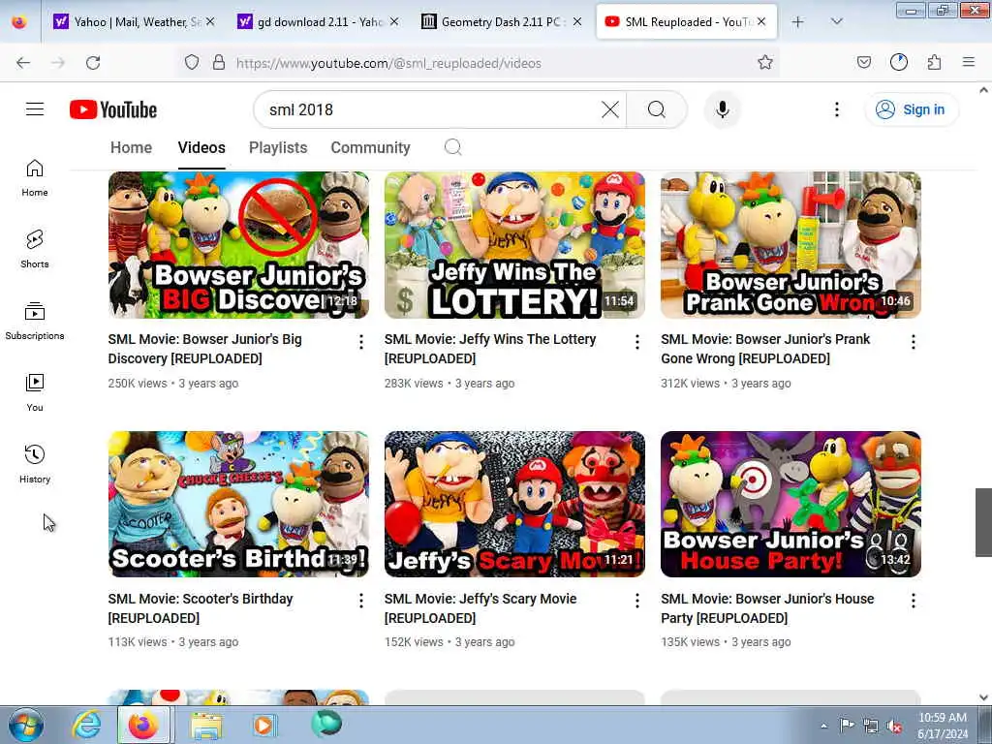Viewport: 992px width, 744px height.
Task: Click the padlock site information icon
Action: tap(219, 63)
